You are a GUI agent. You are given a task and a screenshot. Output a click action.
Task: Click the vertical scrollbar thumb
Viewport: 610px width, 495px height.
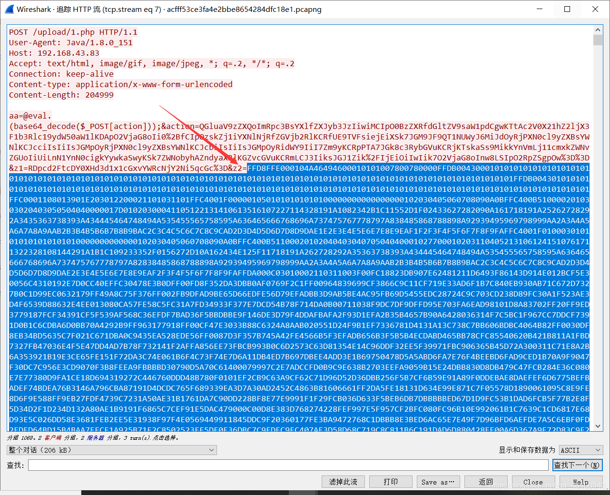point(598,40)
